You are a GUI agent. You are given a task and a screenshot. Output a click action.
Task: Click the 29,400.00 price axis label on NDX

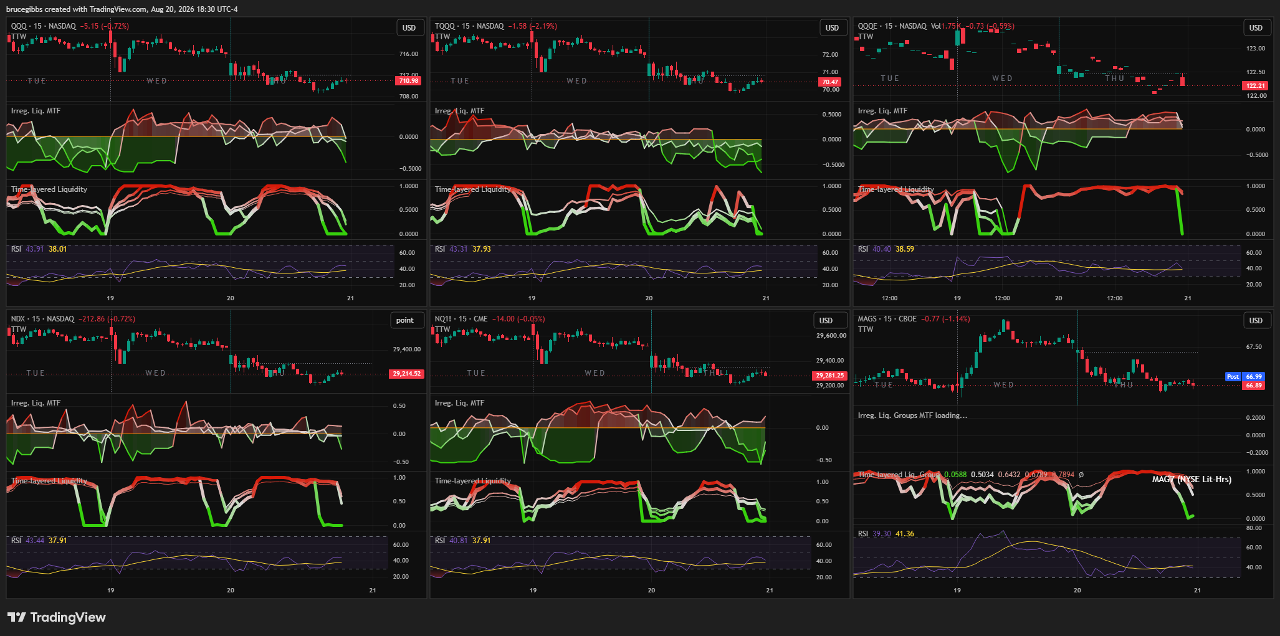[x=407, y=349]
